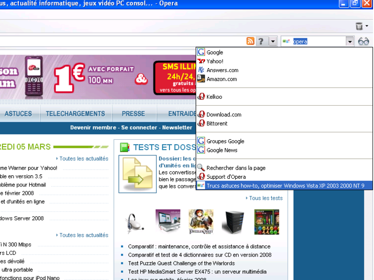Open the ENTRAIDE navigation tab
This screenshot has width=374, height=280.
[x=182, y=114]
